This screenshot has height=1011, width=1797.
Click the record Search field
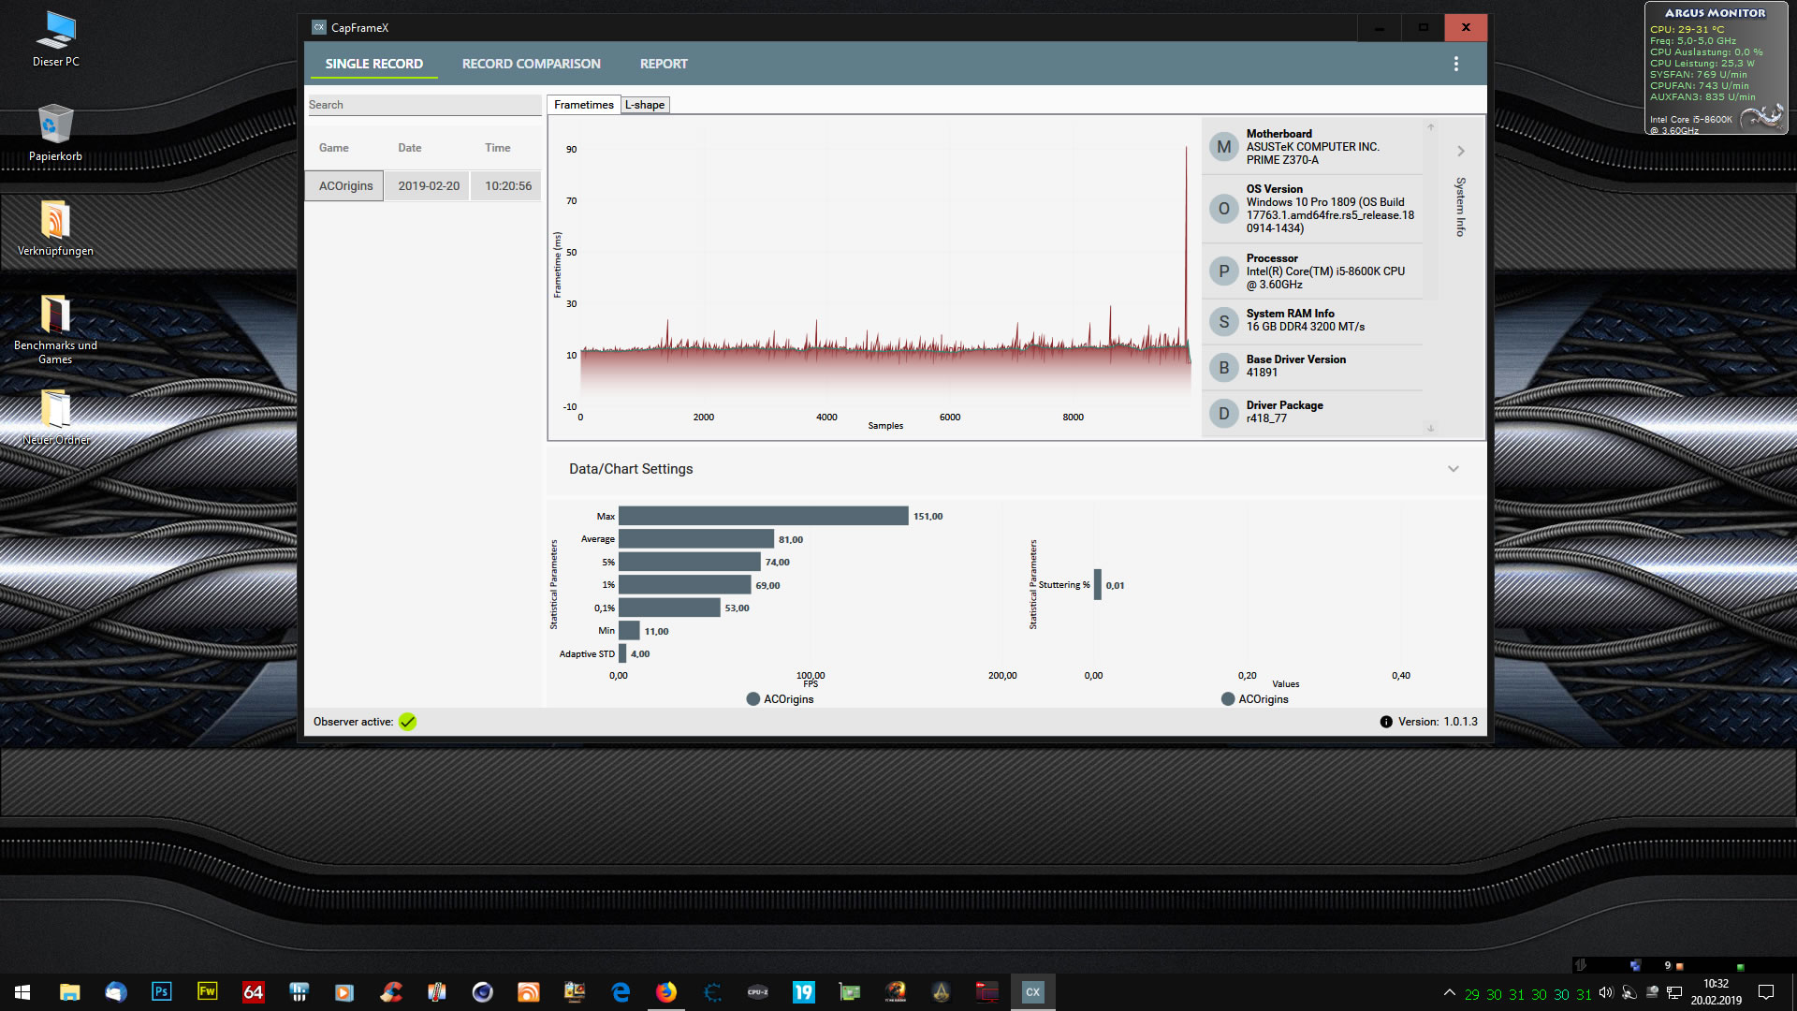tap(423, 105)
